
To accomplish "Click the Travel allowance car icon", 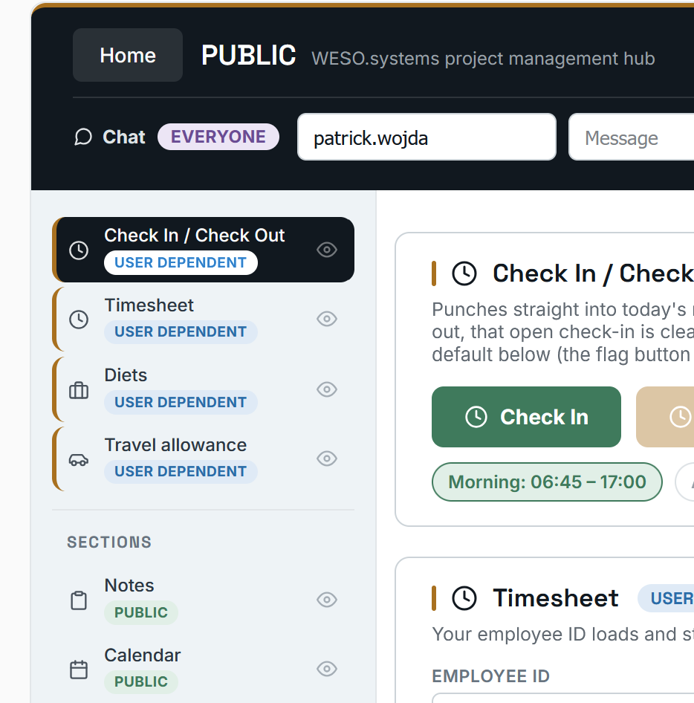I will click(x=79, y=460).
